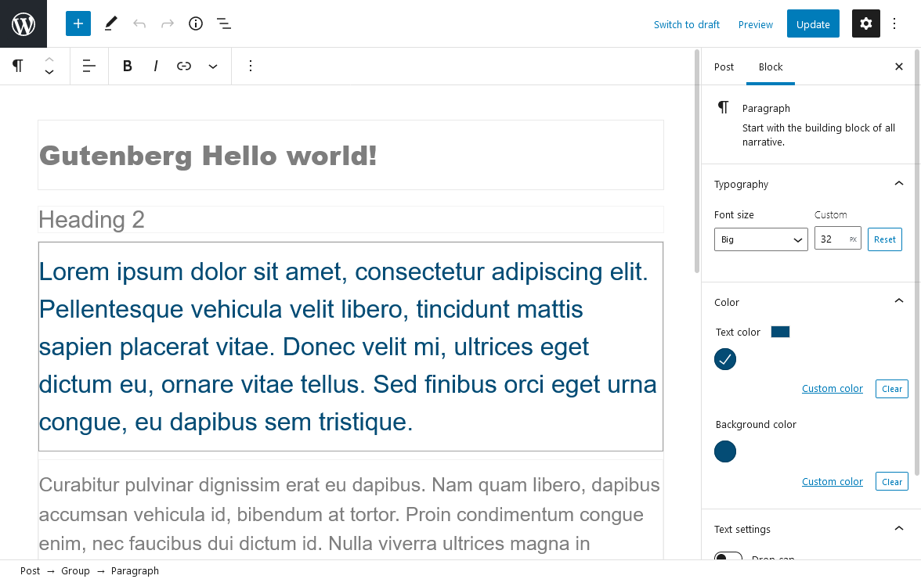Insert a link
Image resolution: width=921 pixels, height=579 pixels.
coord(184,67)
